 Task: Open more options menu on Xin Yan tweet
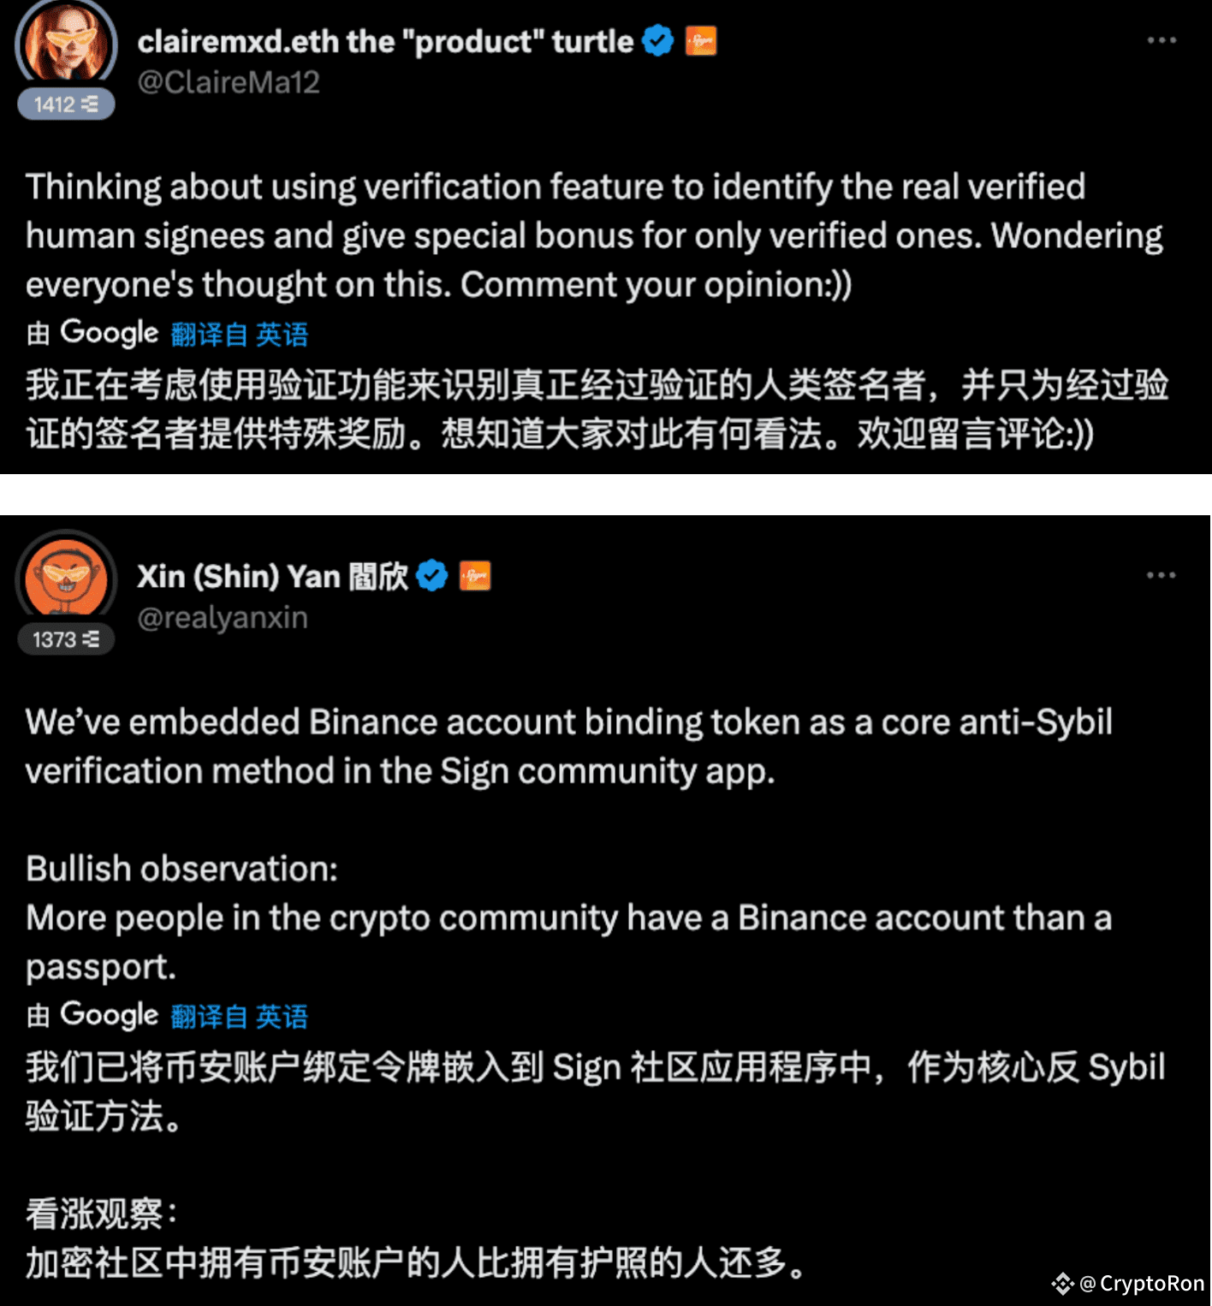[1161, 575]
